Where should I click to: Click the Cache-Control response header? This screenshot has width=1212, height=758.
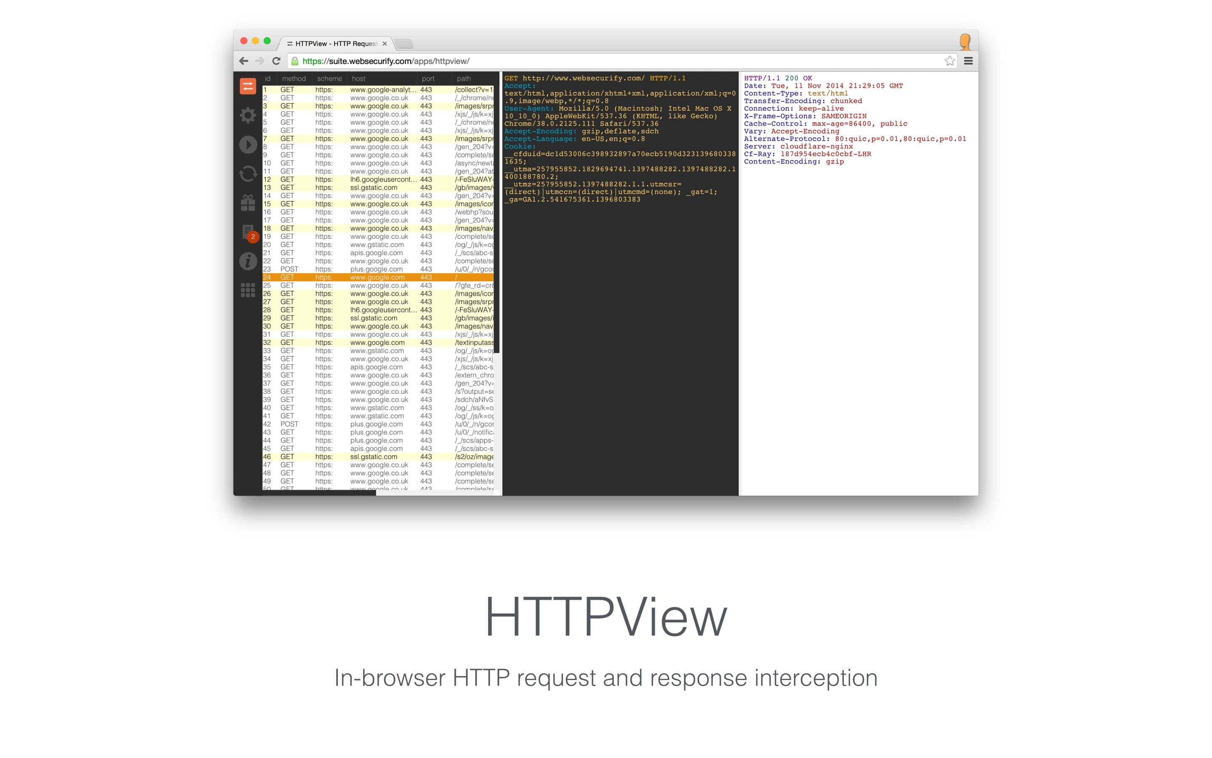point(825,124)
